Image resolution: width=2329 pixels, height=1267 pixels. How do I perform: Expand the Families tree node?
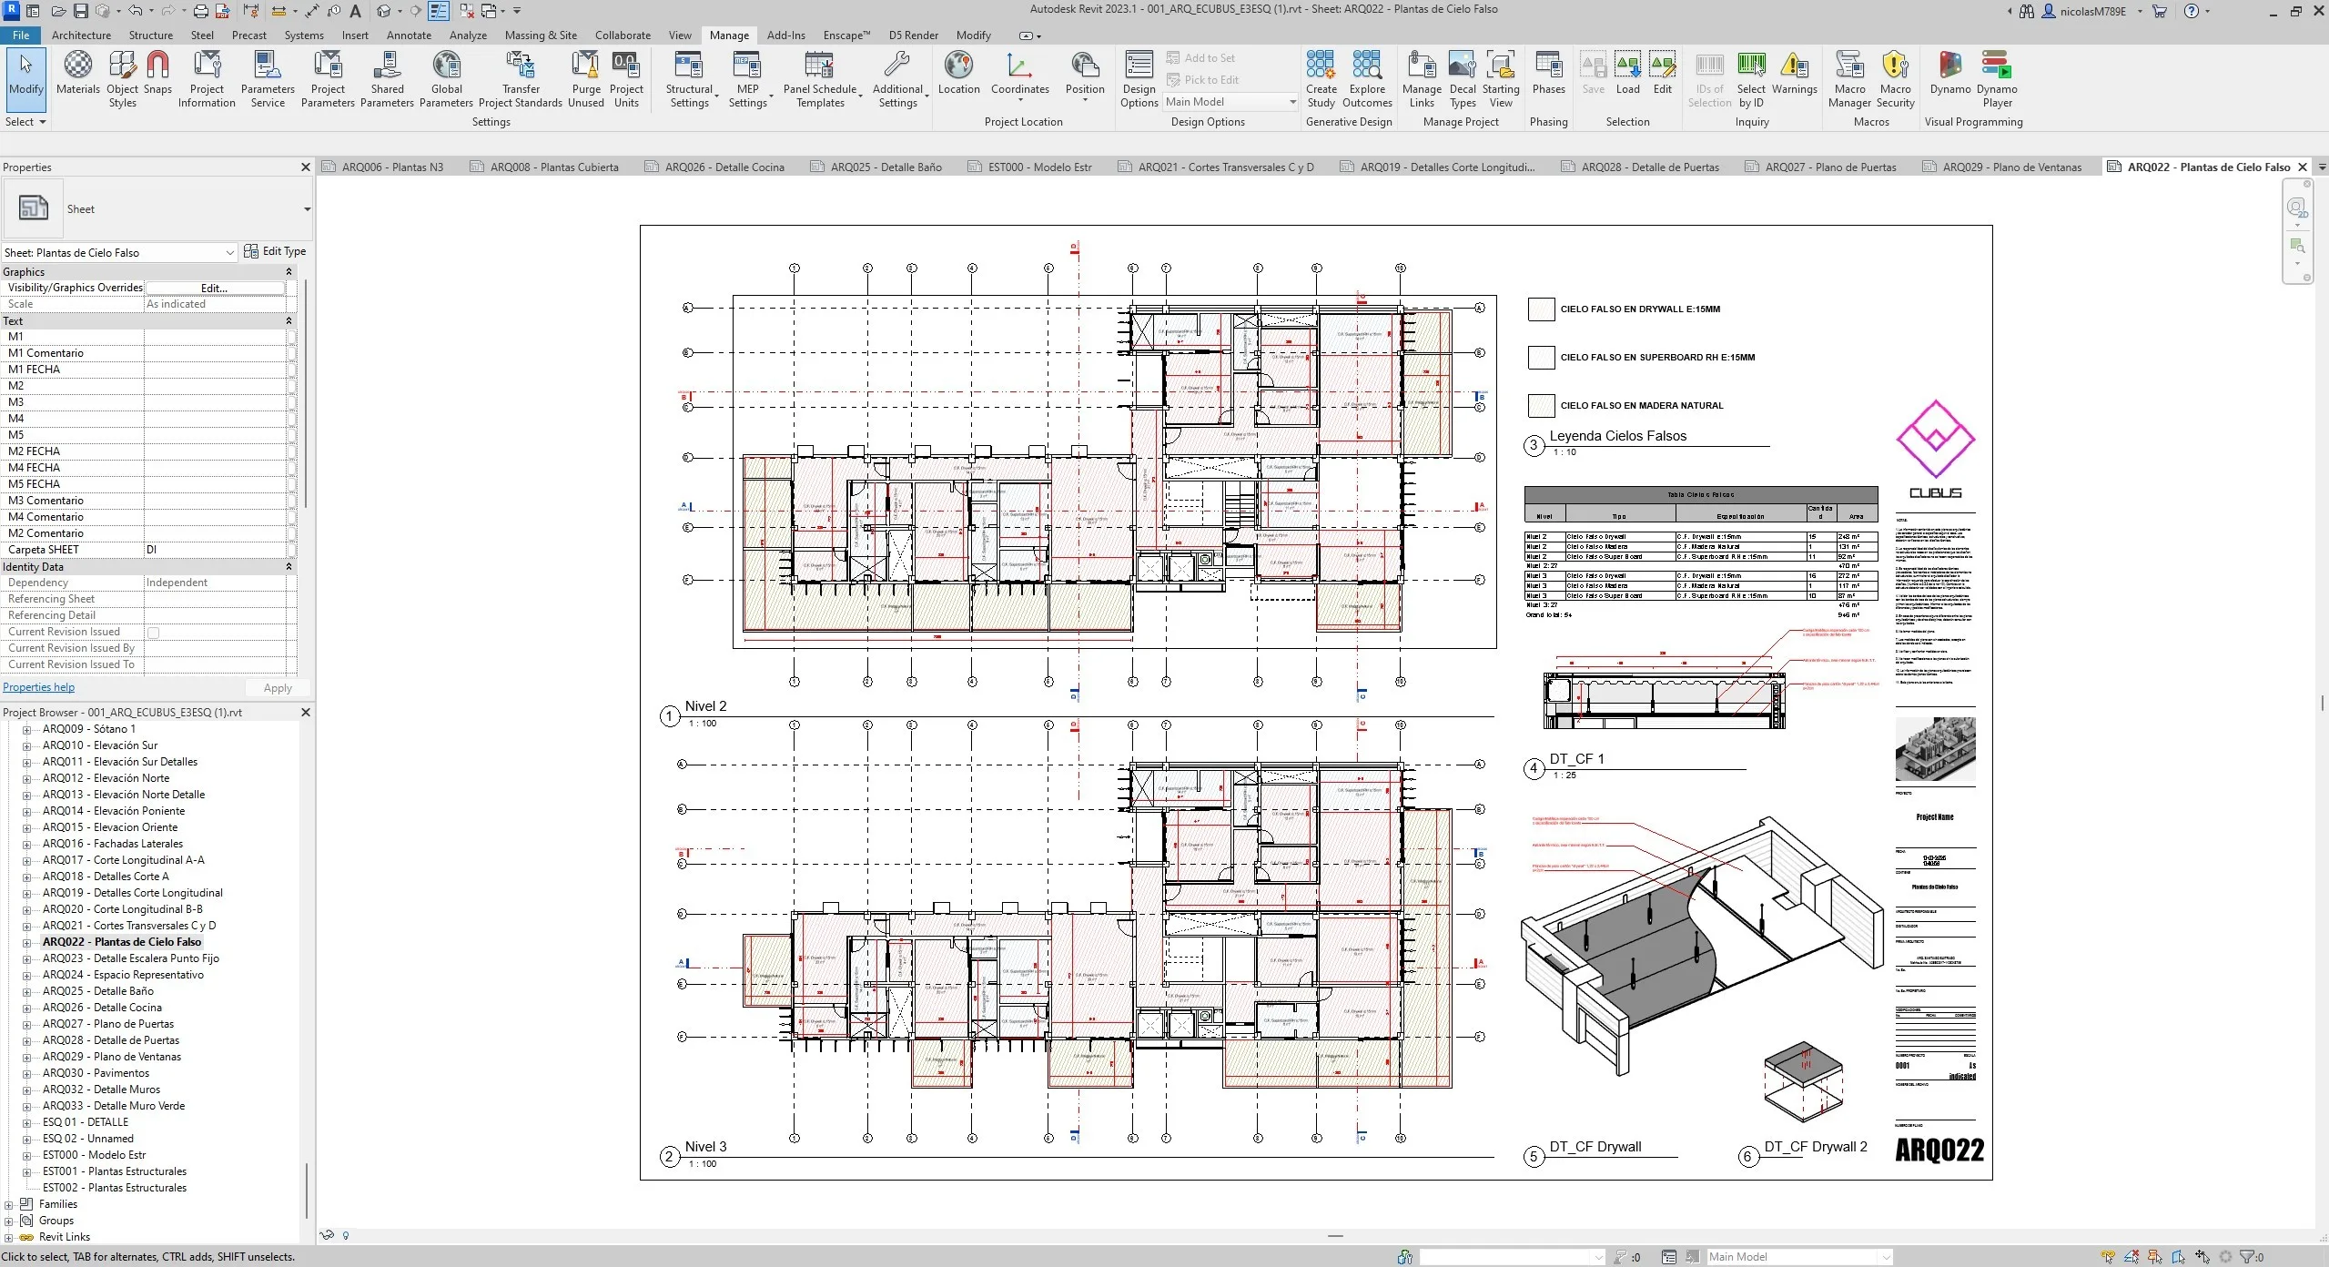tap(9, 1204)
